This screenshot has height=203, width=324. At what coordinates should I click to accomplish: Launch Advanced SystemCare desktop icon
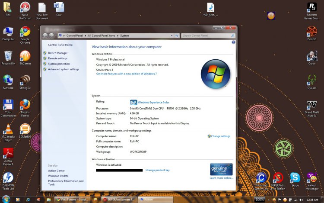pos(261,181)
